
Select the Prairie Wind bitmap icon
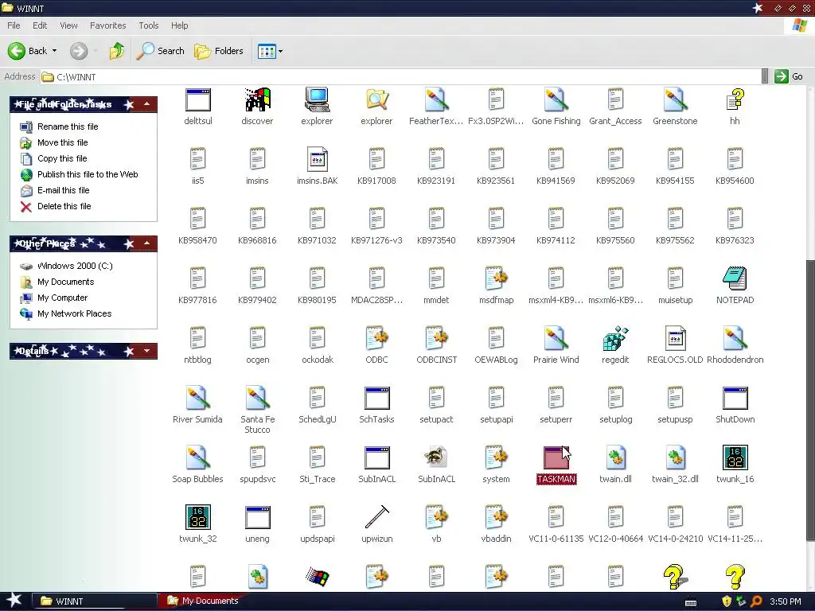[556, 338]
